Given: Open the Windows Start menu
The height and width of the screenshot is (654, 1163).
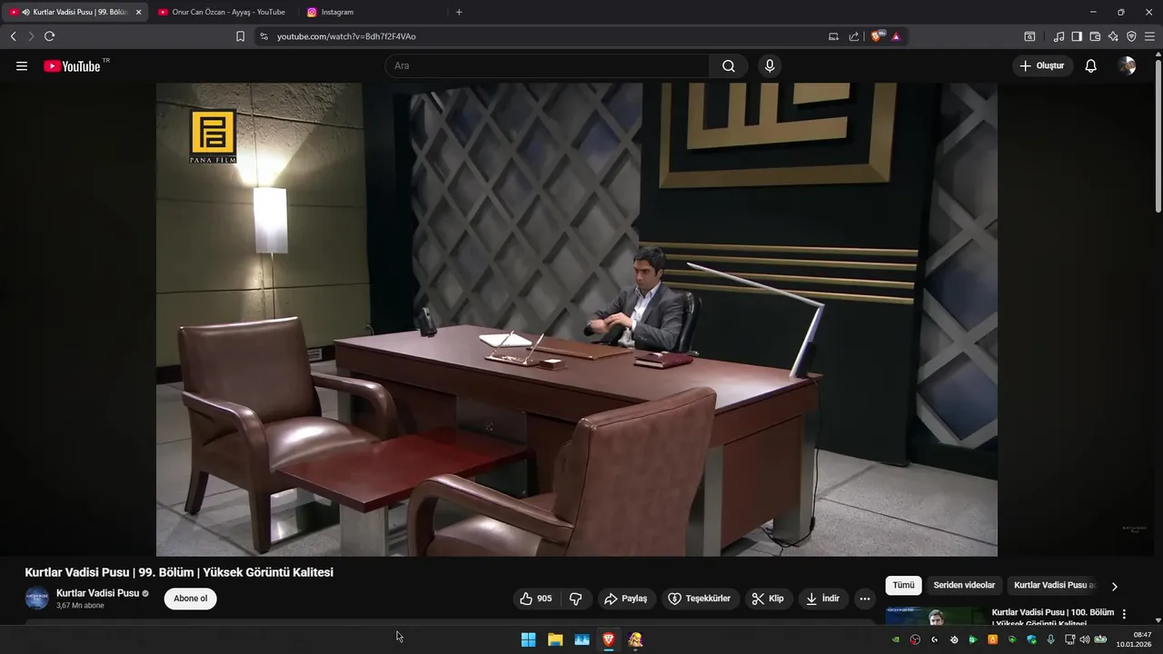Looking at the screenshot, I should 528,639.
